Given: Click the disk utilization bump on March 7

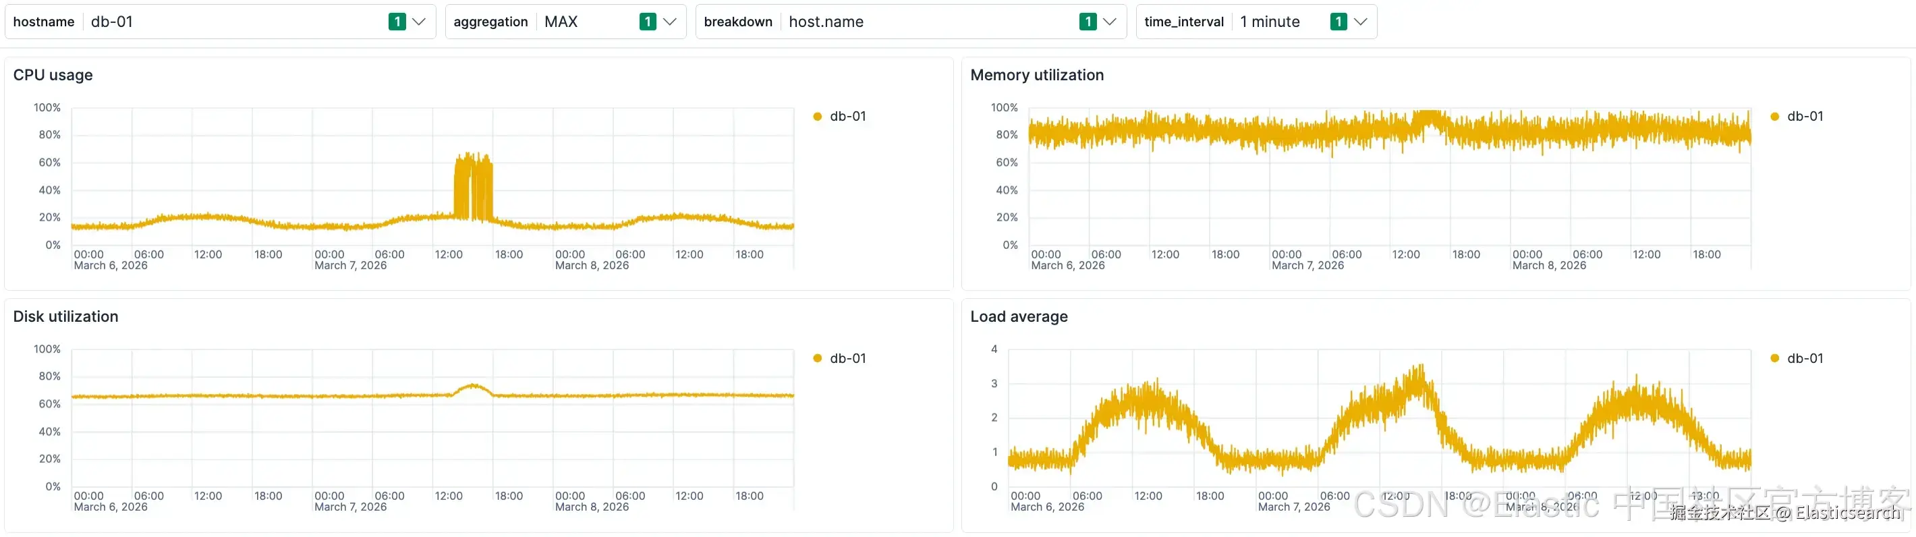Looking at the screenshot, I should [x=472, y=389].
